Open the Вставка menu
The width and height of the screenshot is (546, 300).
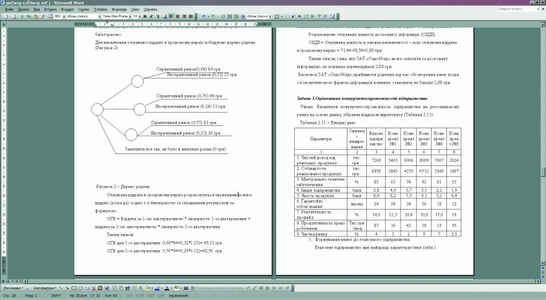(x=52, y=10)
